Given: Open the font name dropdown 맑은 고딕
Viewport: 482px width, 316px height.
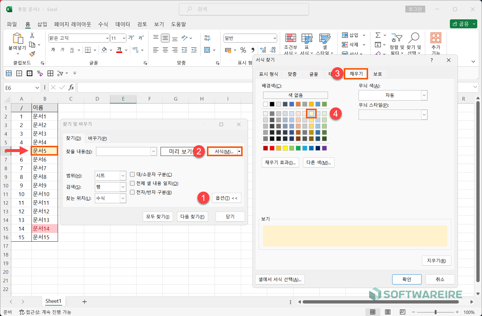Looking at the screenshot, I should pyautogui.click(x=107, y=38).
